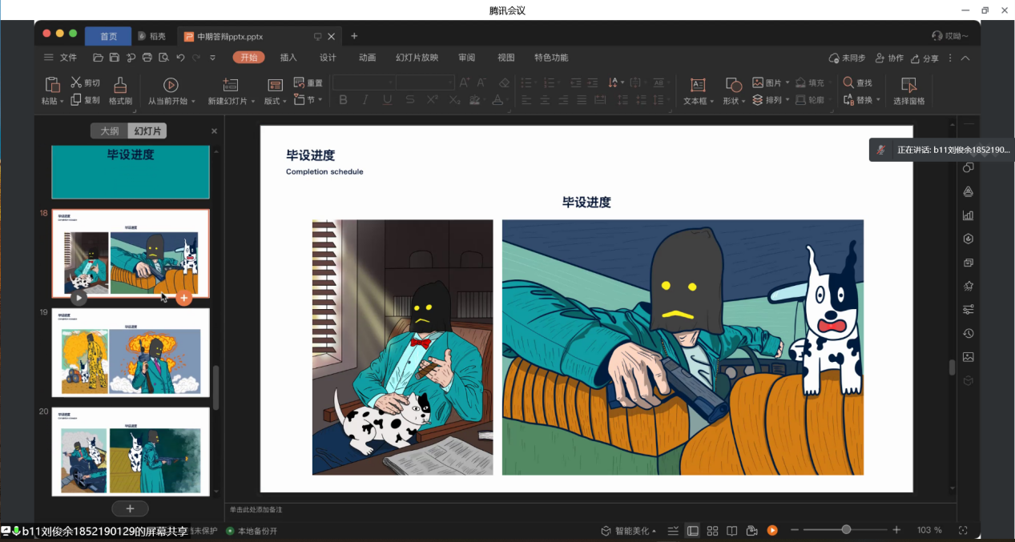Open the Arrange (排列) dropdown
This screenshot has width=1015, height=542.
pyautogui.click(x=771, y=100)
